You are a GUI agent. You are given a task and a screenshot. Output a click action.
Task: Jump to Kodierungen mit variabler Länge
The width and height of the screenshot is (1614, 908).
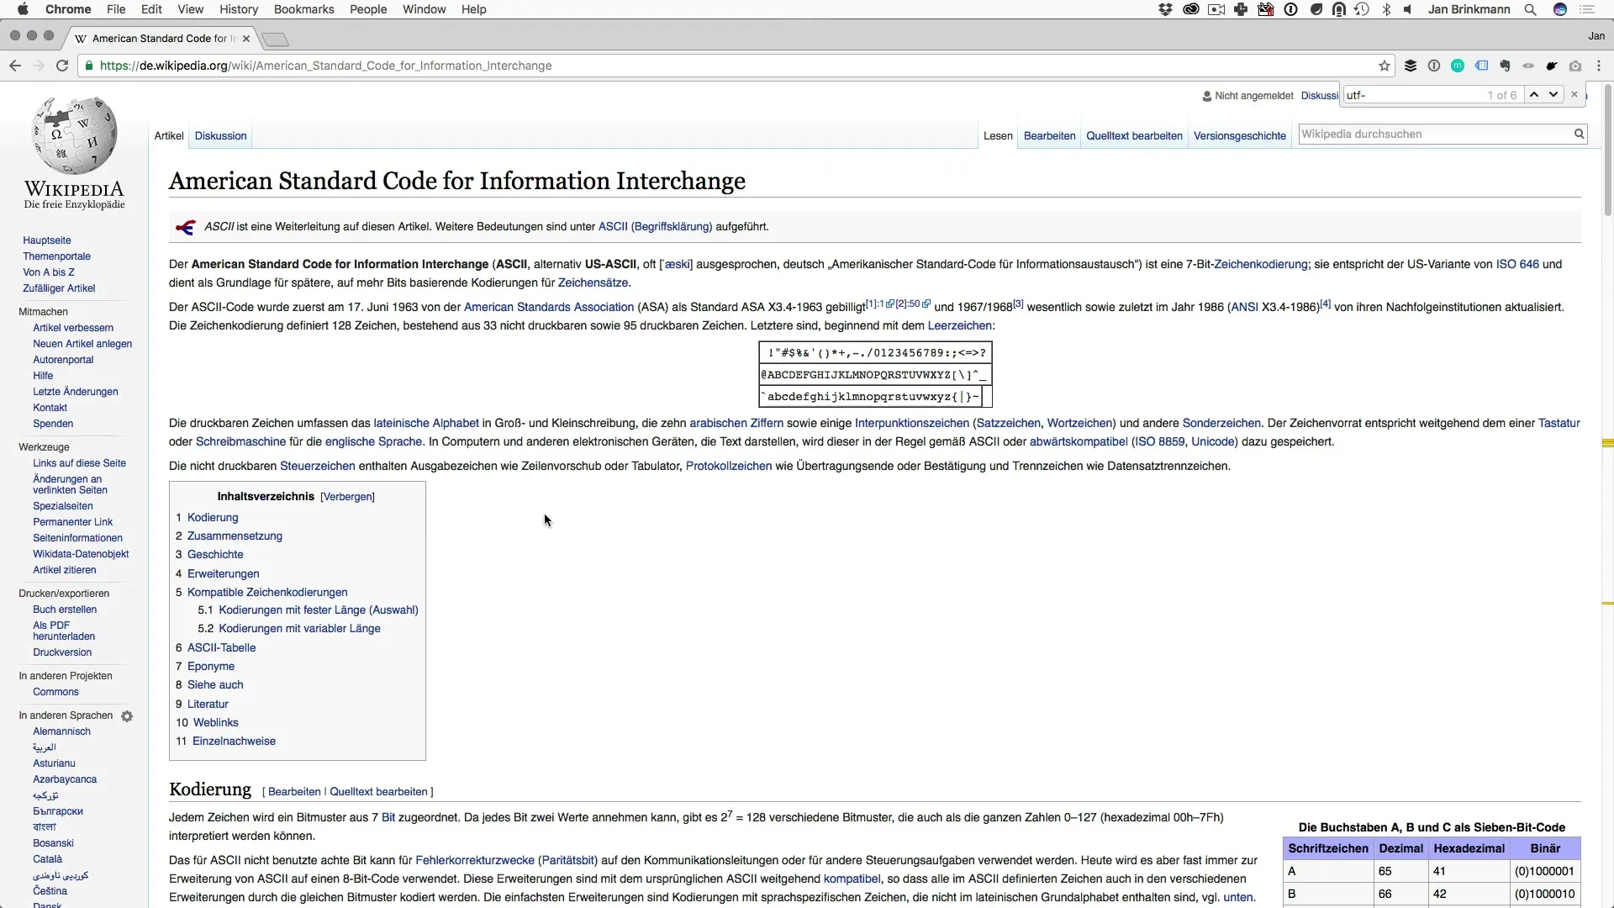pyautogui.click(x=299, y=628)
